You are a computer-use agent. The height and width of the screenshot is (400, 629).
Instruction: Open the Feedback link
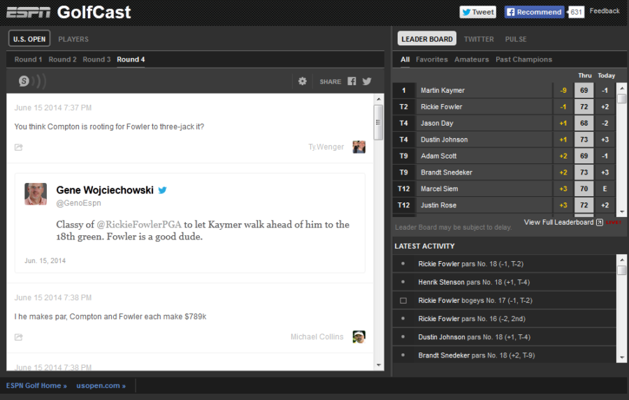pos(605,11)
